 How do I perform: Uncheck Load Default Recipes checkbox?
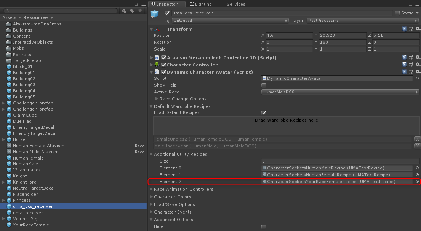coord(264,112)
